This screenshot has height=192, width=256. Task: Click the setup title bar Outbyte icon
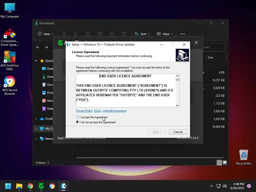click(x=68, y=44)
